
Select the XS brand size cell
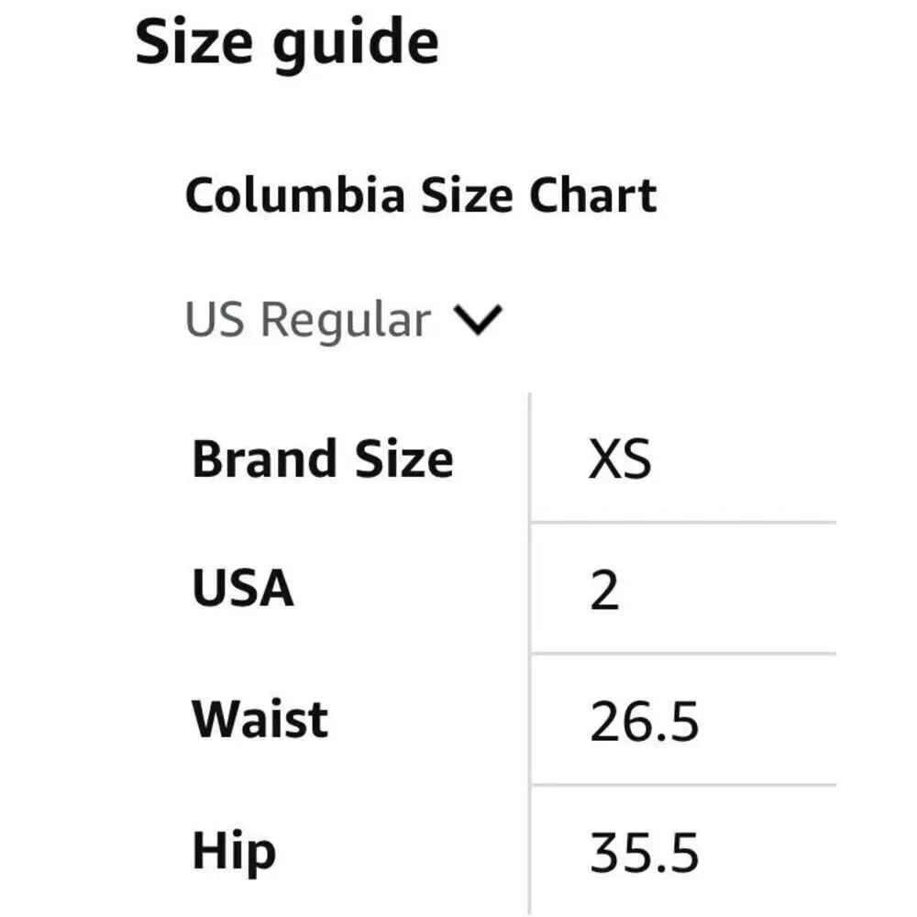(620, 459)
